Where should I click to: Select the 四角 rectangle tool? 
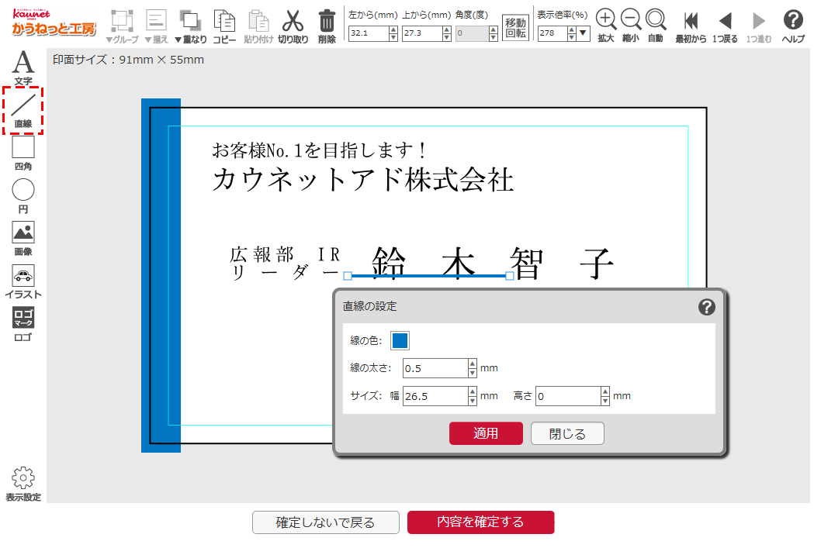coord(23,153)
